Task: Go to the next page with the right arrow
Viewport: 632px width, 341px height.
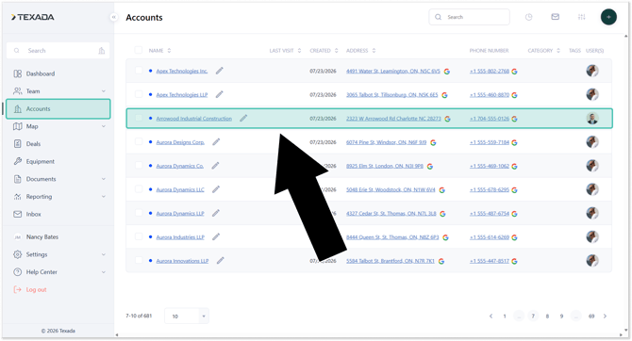Action: tap(605, 317)
